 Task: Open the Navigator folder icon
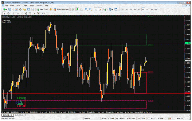pos(24,10)
